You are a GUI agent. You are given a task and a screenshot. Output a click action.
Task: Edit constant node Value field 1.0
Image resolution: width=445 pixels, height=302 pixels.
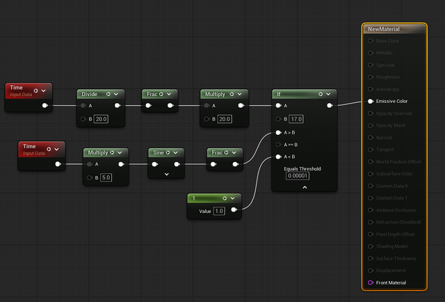click(x=219, y=211)
